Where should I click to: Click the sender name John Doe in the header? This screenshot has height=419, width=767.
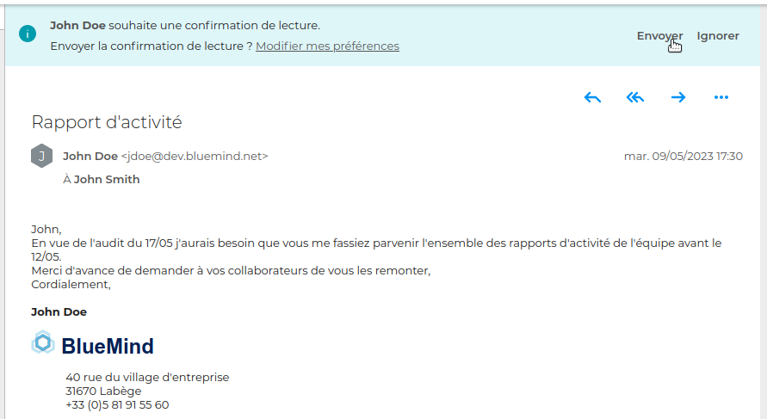point(90,157)
